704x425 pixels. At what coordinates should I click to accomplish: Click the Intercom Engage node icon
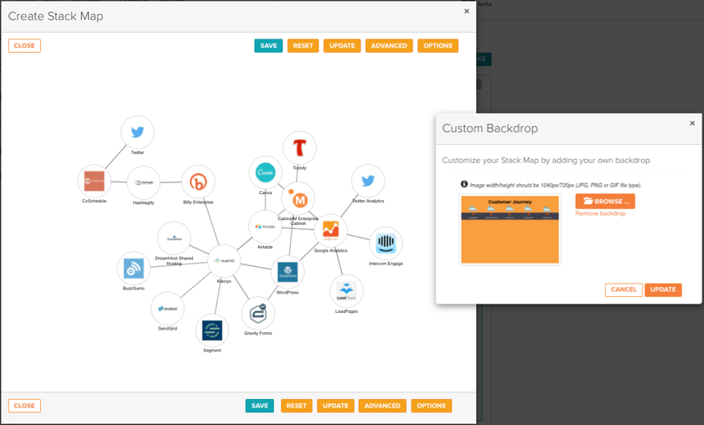click(x=386, y=243)
